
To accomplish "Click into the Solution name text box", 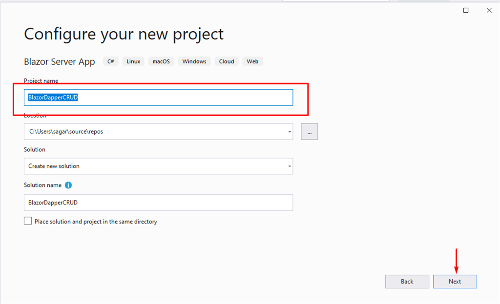I will pos(158,203).
